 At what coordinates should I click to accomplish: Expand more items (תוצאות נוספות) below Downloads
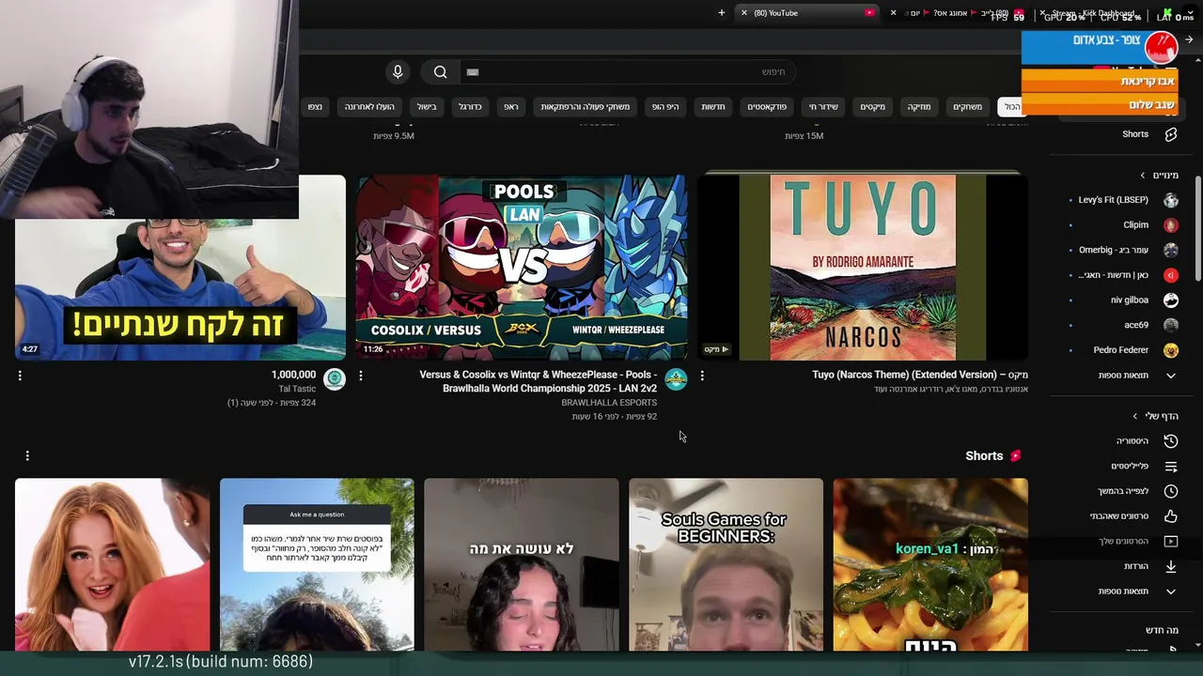tap(1137, 591)
